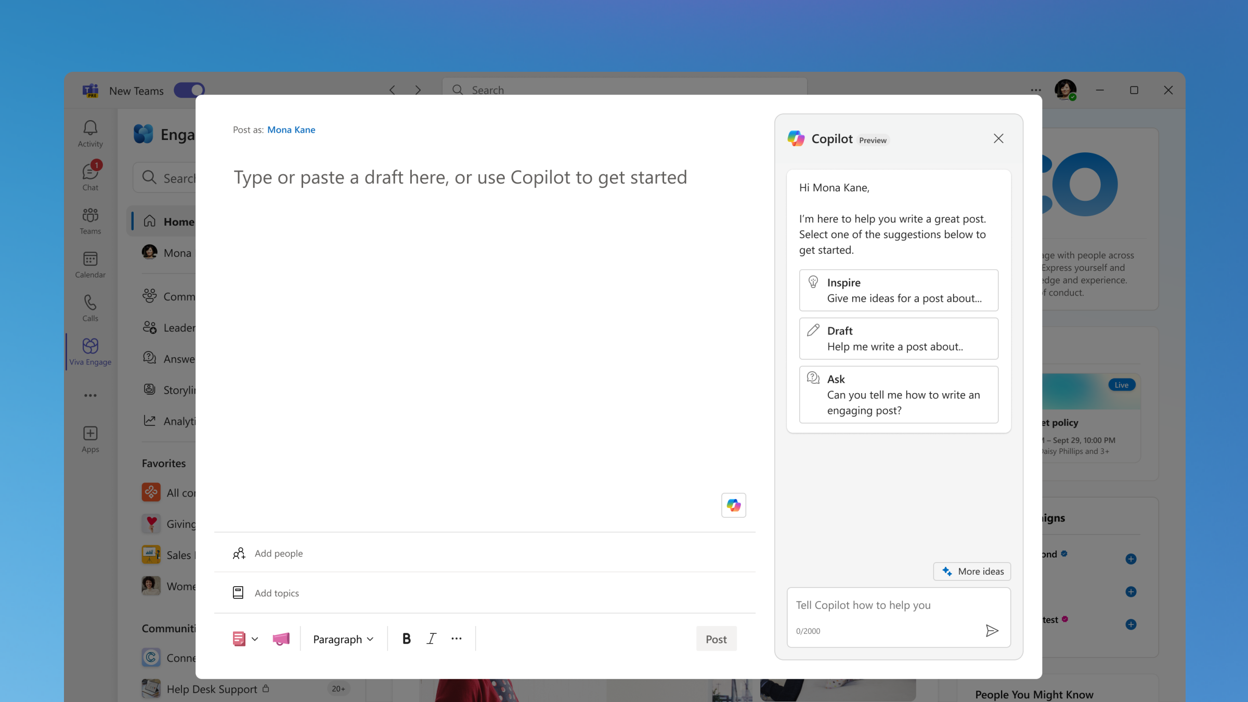Expand More ideas in Copilot panel
The image size is (1248, 702).
pos(974,571)
